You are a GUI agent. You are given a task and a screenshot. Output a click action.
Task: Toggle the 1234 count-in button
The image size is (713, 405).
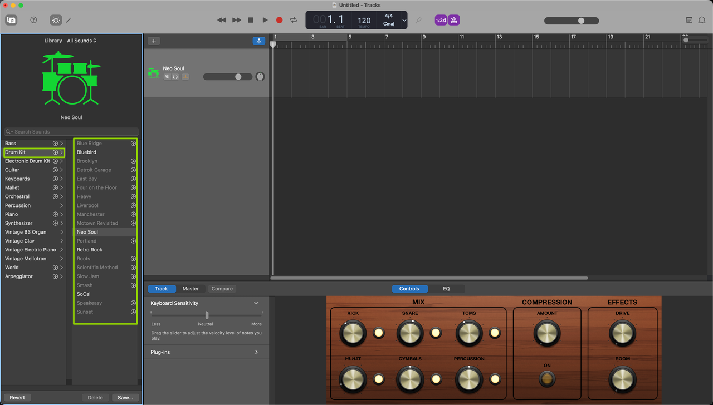[441, 20]
